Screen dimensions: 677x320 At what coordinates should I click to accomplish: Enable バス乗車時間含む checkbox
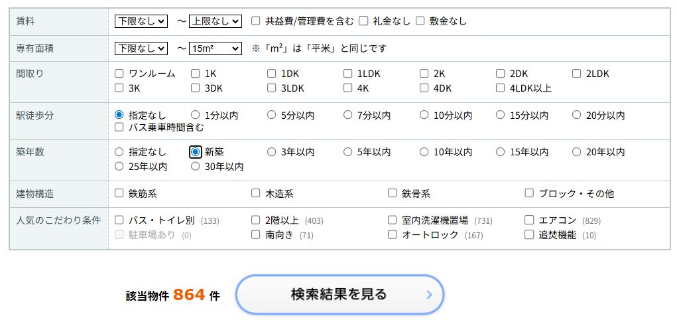click(119, 127)
